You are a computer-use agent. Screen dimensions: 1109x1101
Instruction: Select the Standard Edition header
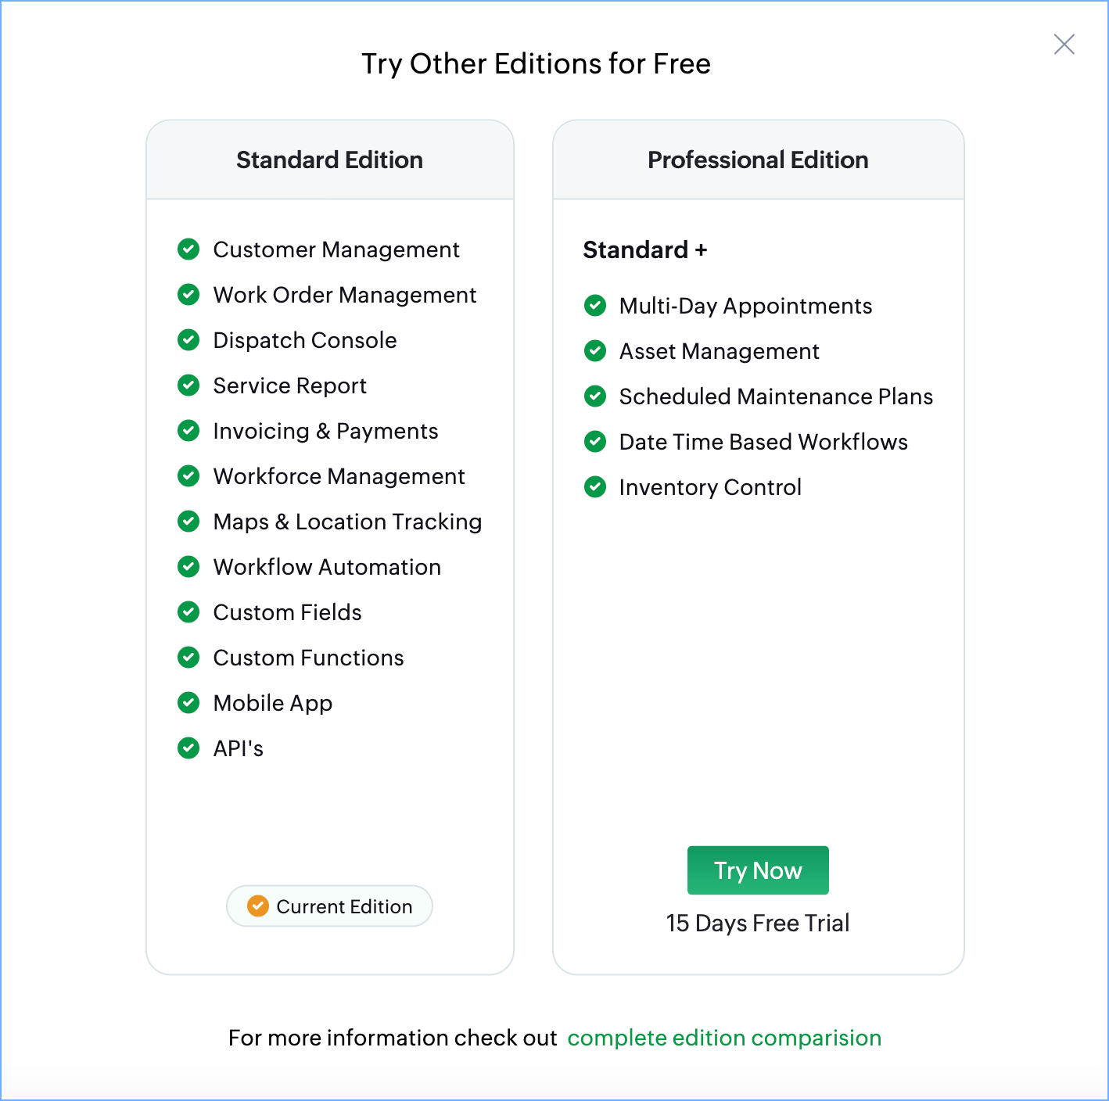329,160
